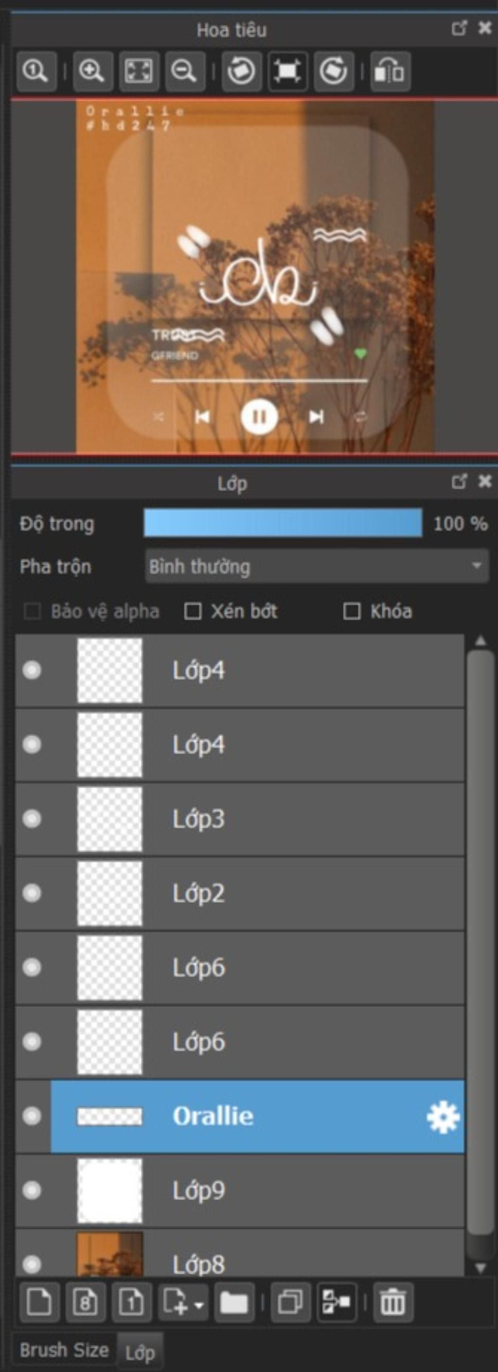Screen dimensions: 498x1372
Task: Rotate navigator view clockwise
Action: click(x=334, y=71)
